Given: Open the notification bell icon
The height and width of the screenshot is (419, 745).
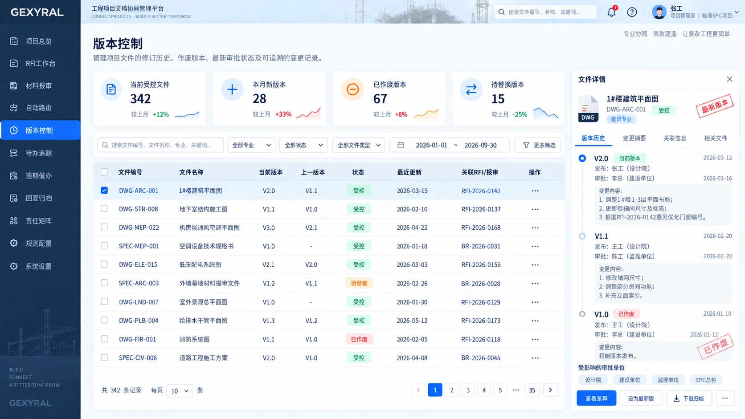Looking at the screenshot, I should (x=611, y=12).
